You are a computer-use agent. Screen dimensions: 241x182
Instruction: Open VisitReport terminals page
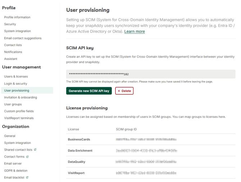click(19, 118)
